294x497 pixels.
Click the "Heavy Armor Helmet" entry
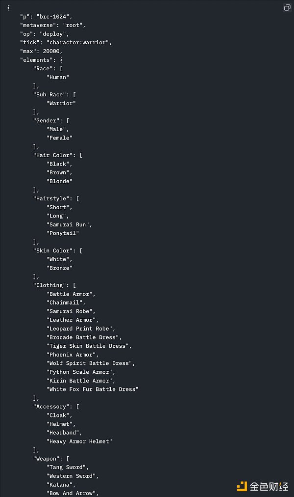(x=79, y=441)
